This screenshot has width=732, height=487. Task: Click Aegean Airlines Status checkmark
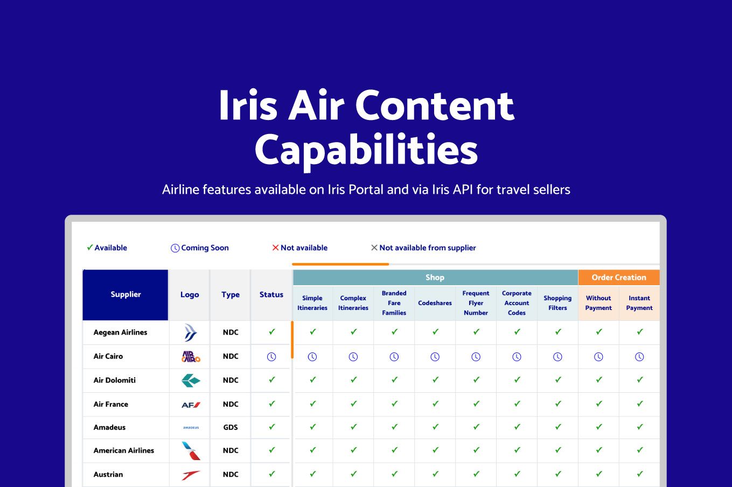[x=272, y=332]
